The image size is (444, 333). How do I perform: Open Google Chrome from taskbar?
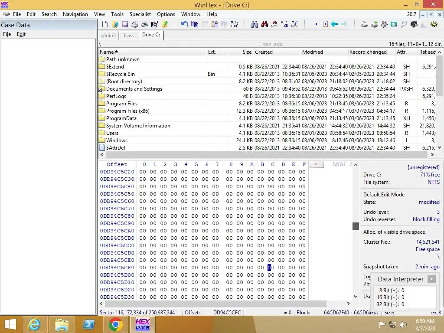coord(115,324)
